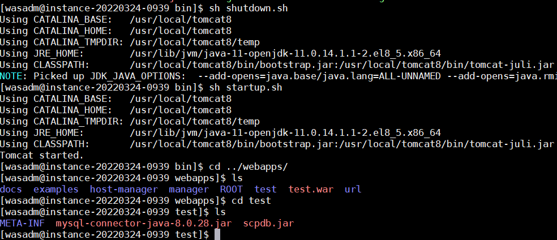Click the cyan 'NOTE:' label
The image size is (557, 240).
tap(14, 76)
